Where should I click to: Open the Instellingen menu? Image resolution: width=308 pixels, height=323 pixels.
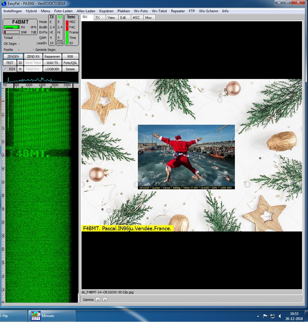13,11
